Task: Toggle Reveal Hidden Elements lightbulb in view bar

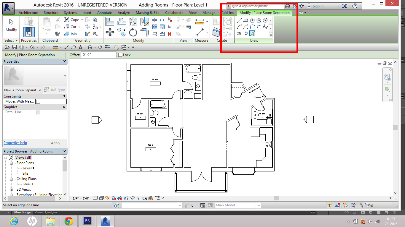Action: pos(138,198)
